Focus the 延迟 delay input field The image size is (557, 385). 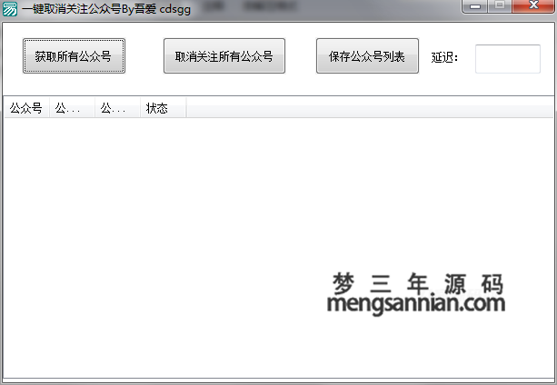pos(508,59)
